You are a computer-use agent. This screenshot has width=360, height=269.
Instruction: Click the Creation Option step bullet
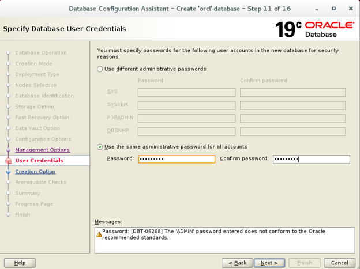click(8, 172)
